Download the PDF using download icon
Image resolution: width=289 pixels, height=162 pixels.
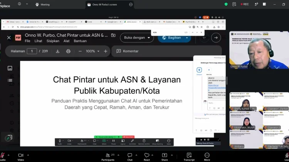click(x=57, y=51)
